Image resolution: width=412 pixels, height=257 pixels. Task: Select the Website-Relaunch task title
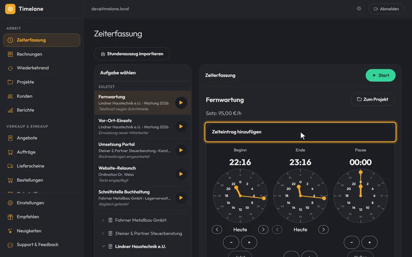[117, 168]
